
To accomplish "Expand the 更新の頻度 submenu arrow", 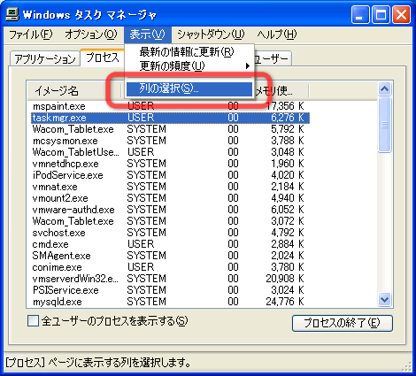I will 248,65.
